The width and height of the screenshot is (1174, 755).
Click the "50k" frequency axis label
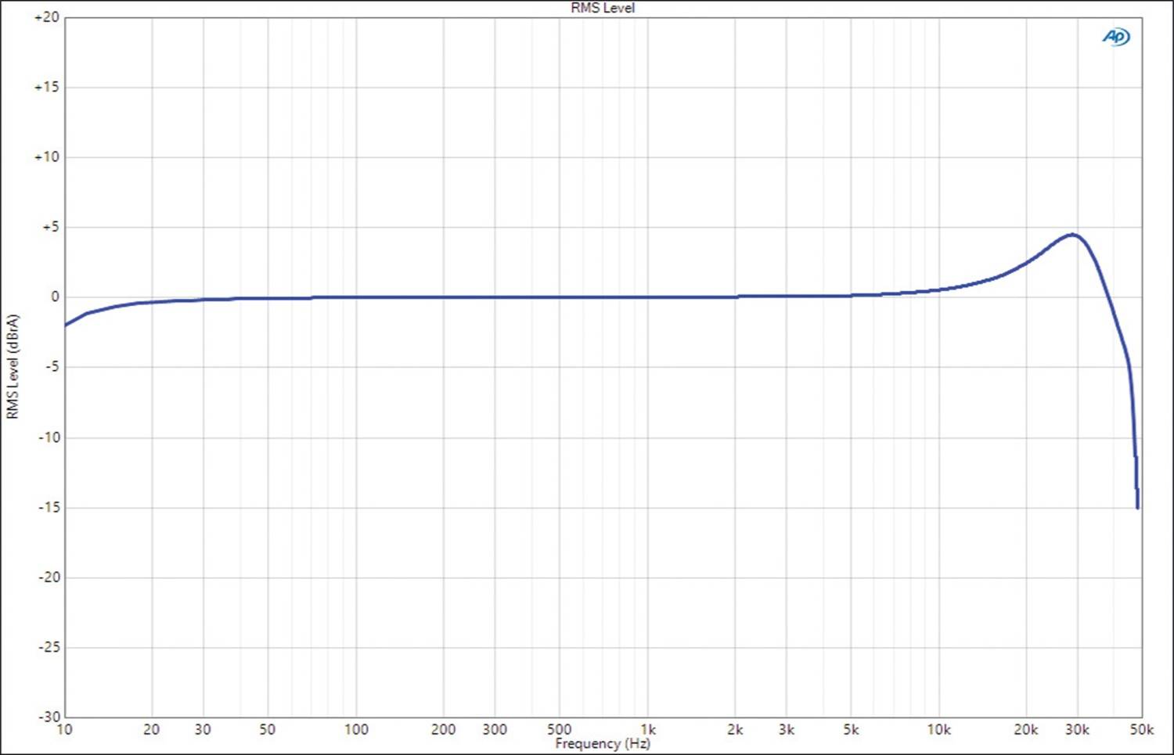1142,729
